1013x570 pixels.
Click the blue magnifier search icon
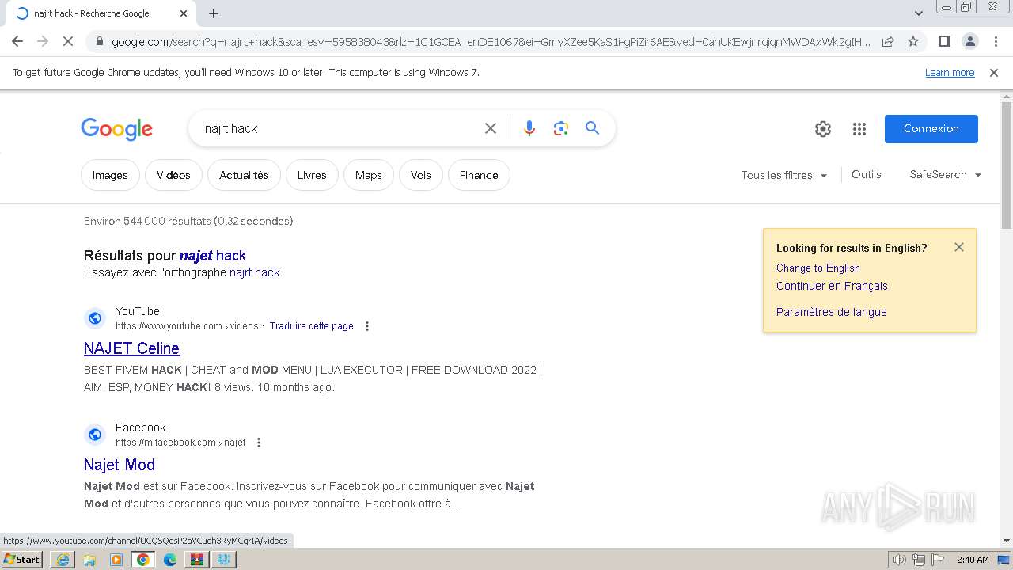tap(592, 128)
